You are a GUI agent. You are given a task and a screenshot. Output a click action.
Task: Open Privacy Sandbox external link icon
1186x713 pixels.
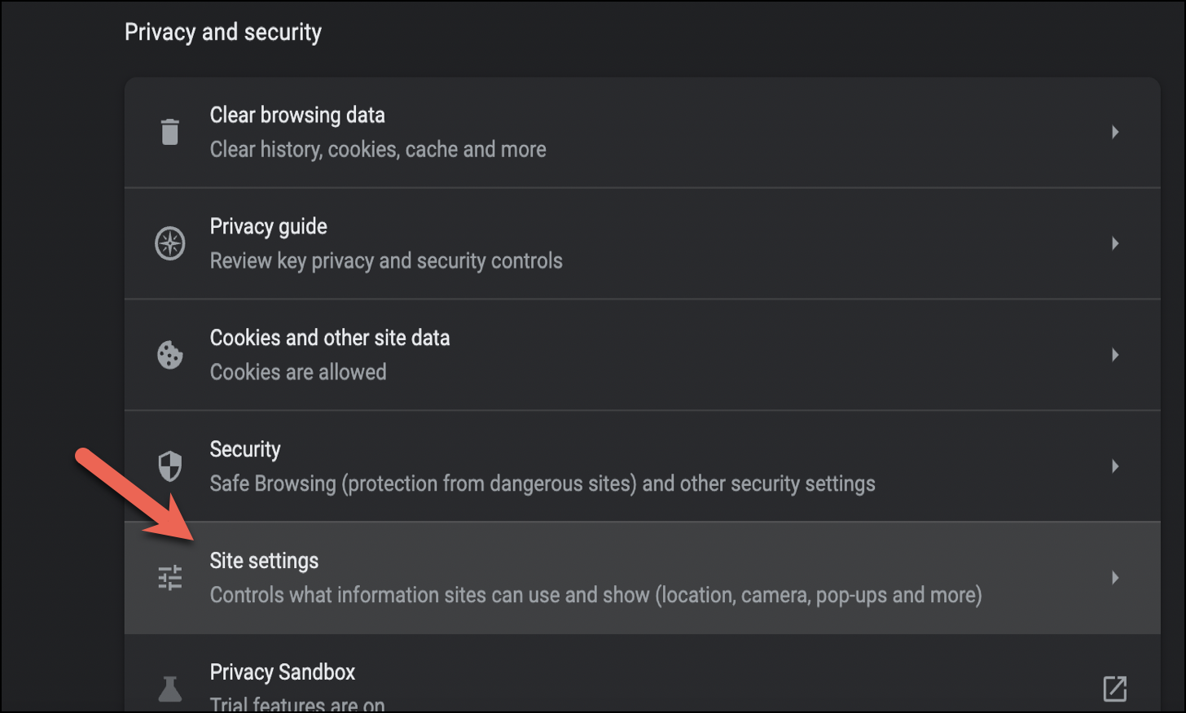click(x=1114, y=689)
